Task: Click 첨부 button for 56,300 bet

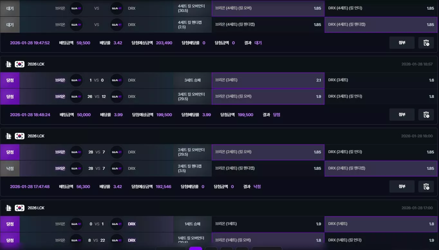Action: point(402,186)
